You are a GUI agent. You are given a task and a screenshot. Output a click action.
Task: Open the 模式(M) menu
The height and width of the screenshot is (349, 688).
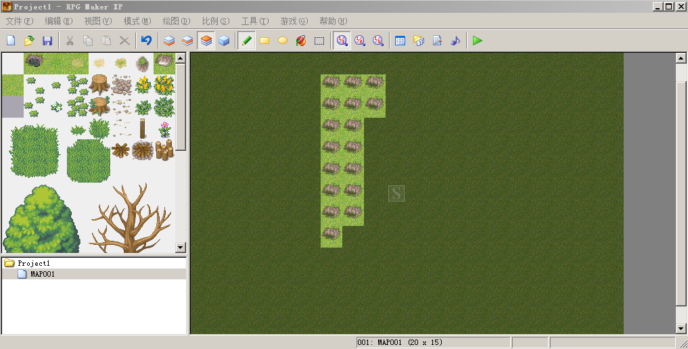point(137,21)
